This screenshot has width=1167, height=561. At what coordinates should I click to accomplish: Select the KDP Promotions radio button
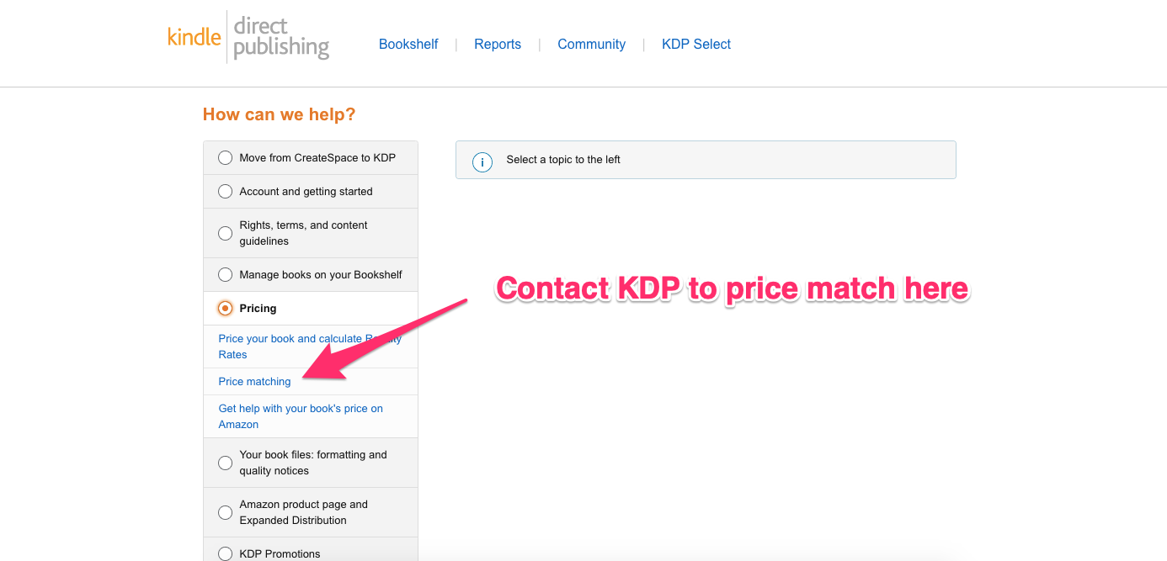[x=225, y=553]
